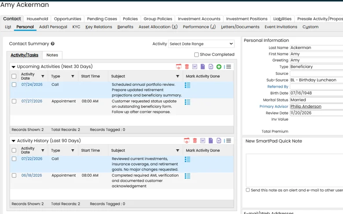Open Opportunities tab

click(x=67, y=19)
